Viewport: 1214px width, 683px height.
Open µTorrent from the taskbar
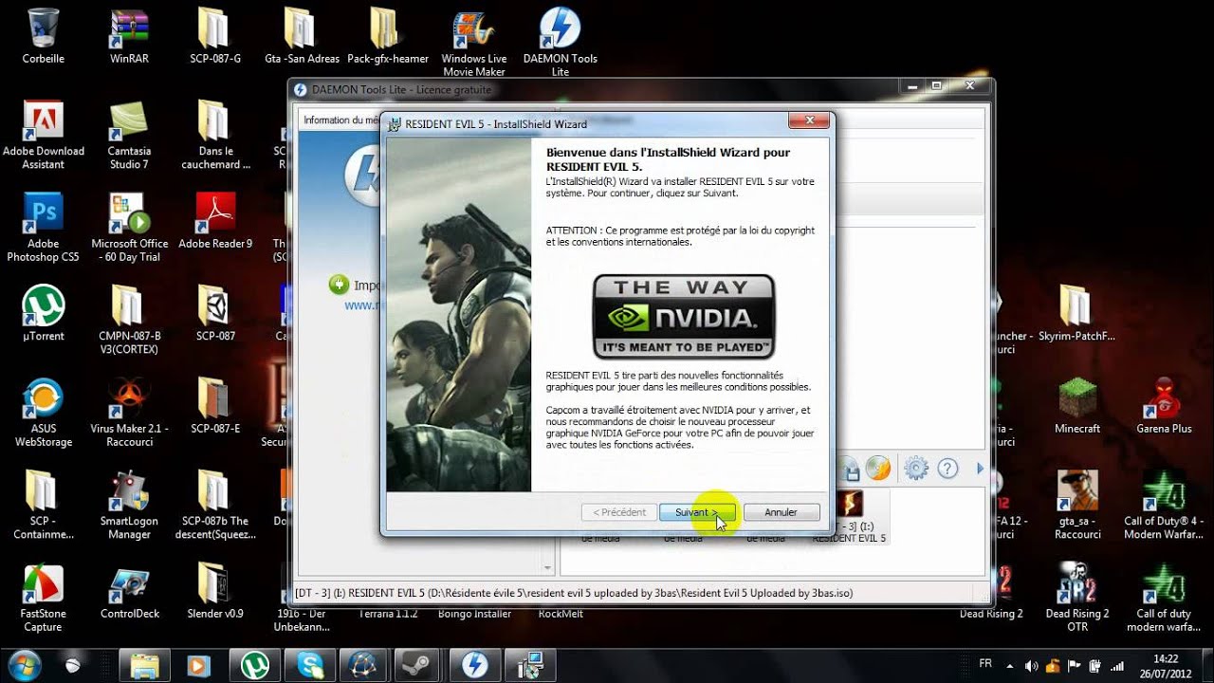point(254,665)
